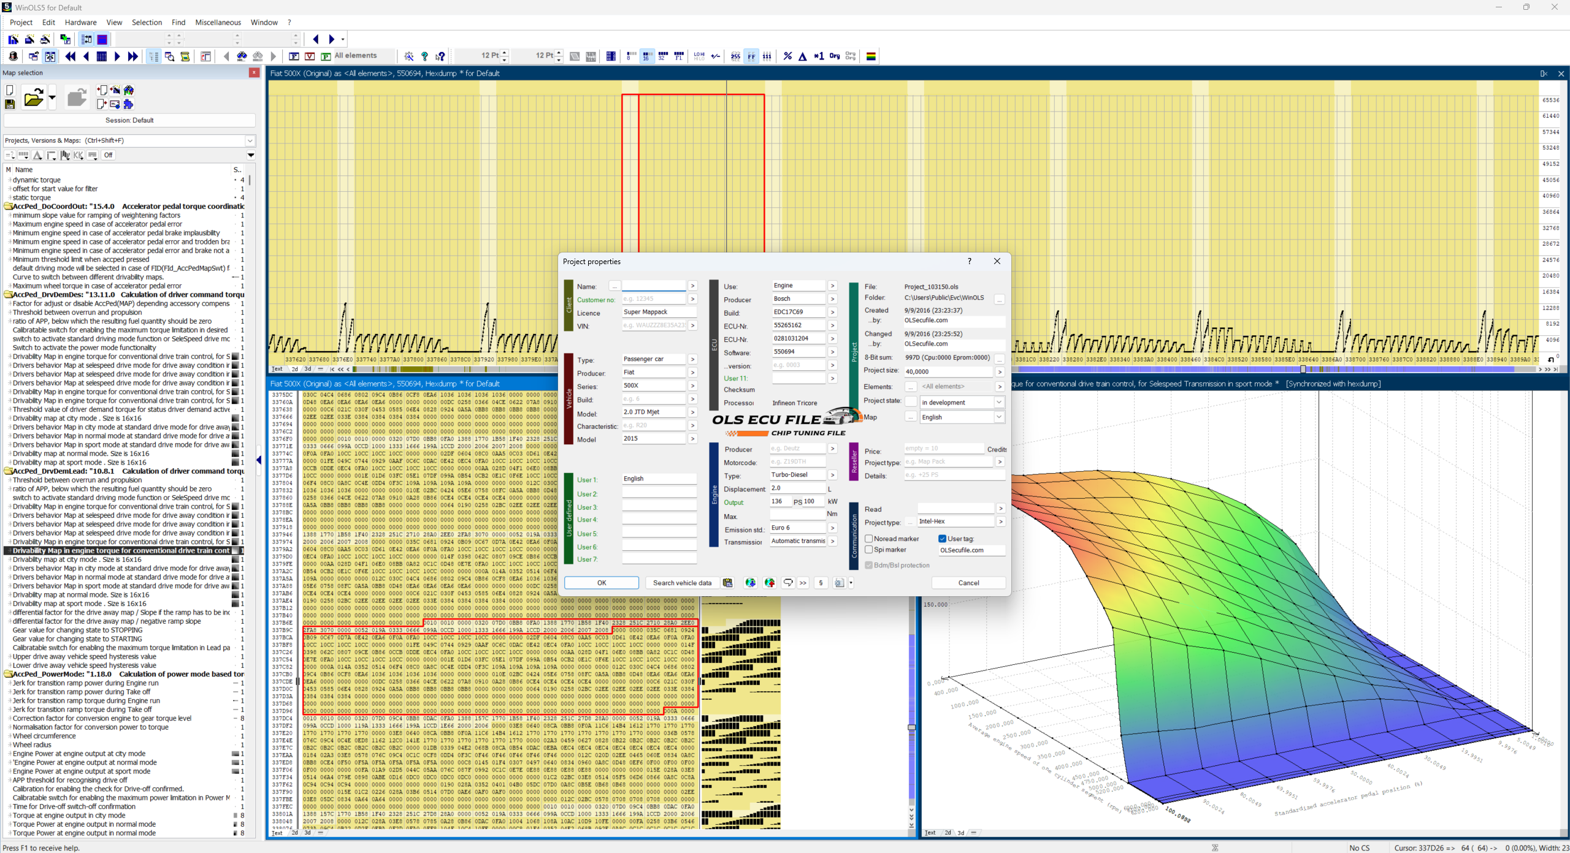Viewport: 1570px width, 853px height.
Task: Click the paragraph sign button in dialog
Action: pos(821,583)
